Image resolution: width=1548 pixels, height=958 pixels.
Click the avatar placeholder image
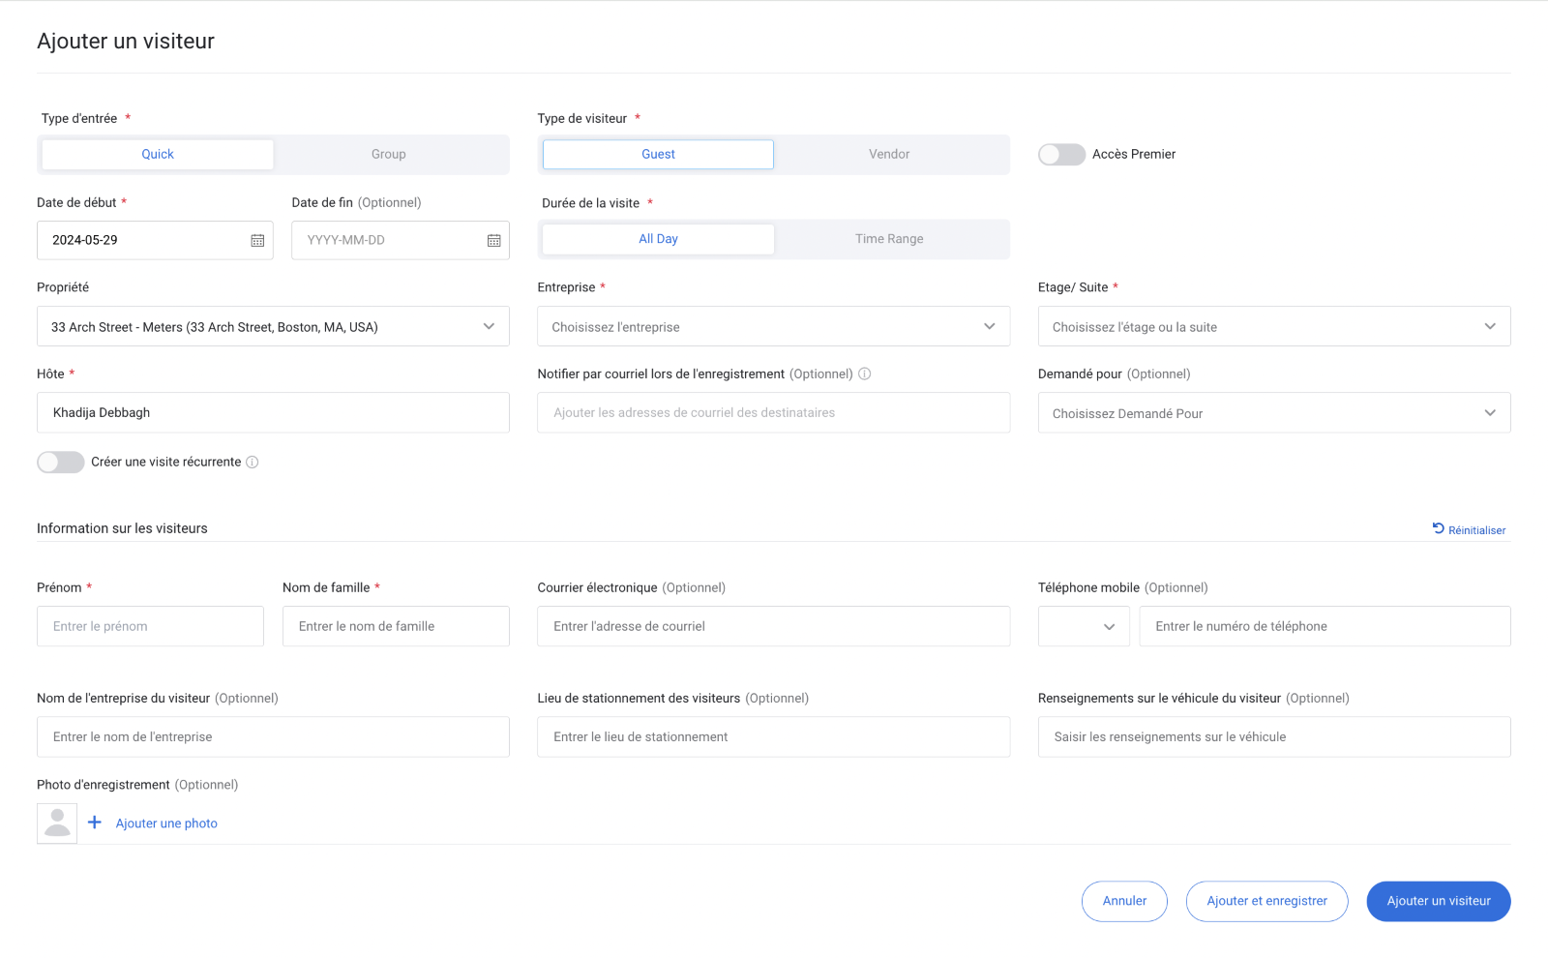click(57, 823)
